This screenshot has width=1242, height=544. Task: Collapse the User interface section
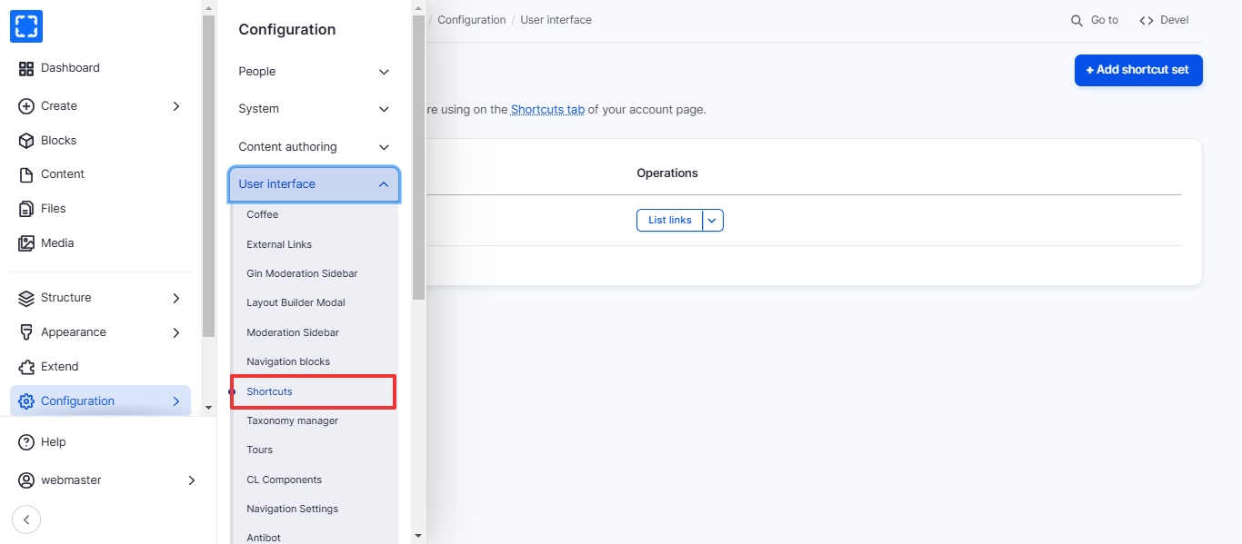click(x=384, y=184)
